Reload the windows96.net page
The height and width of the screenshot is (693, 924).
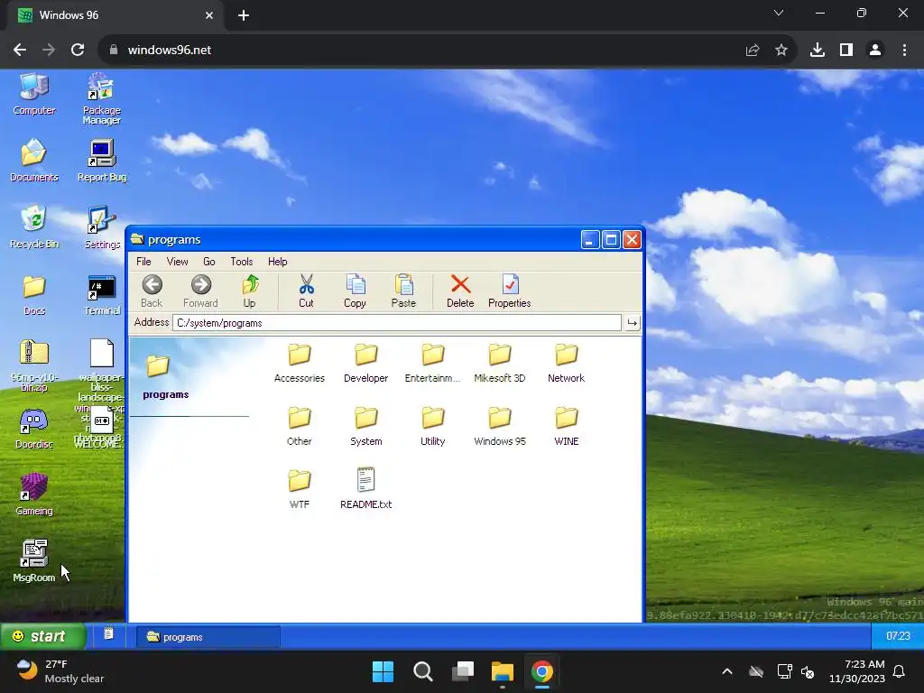click(78, 51)
